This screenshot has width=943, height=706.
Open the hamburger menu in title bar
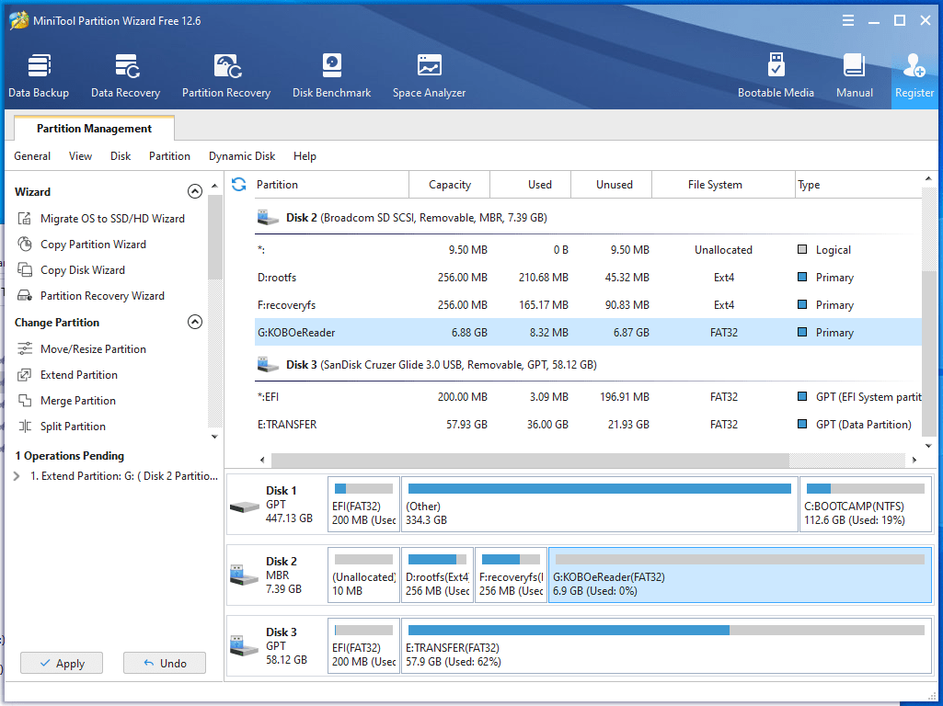tap(848, 20)
